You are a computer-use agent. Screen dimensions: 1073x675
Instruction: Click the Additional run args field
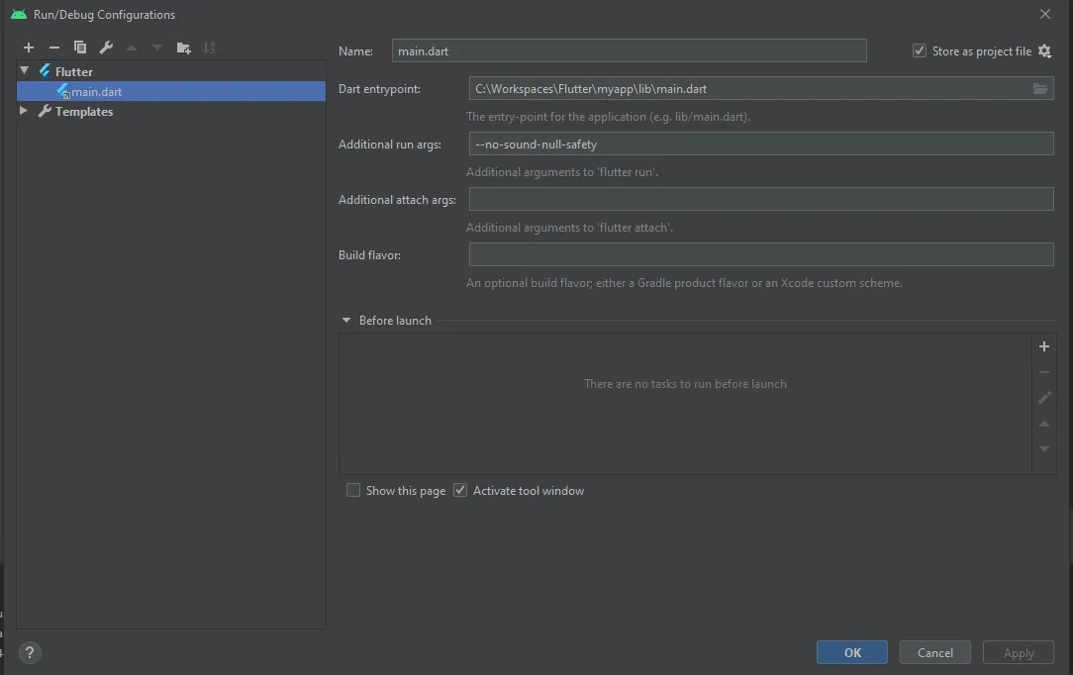tap(761, 145)
